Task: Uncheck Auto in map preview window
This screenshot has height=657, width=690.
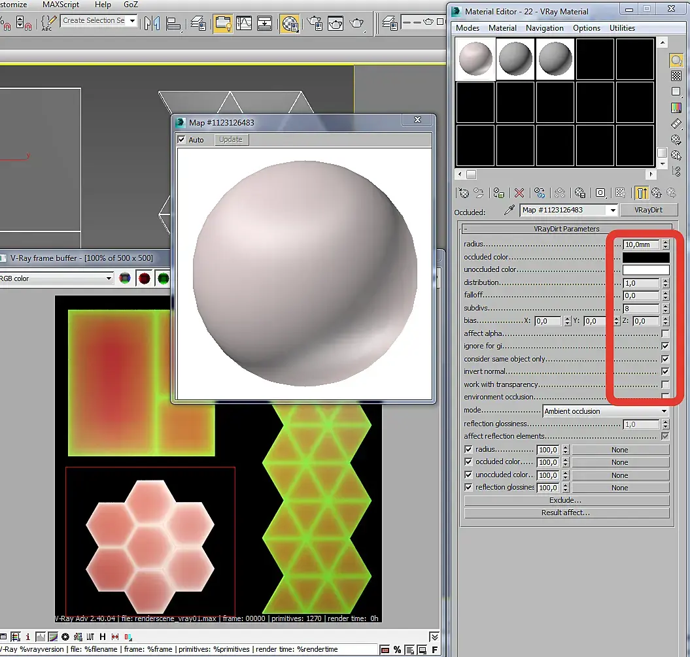Action: pyautogui.click(x=182, y=140)
